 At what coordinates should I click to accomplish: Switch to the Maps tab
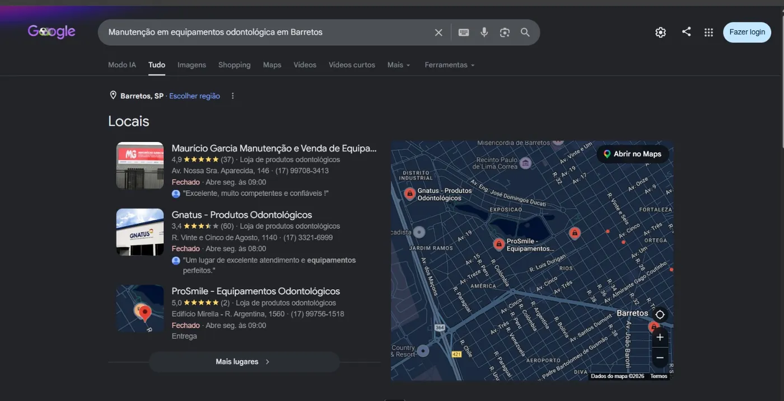point(272,65)
